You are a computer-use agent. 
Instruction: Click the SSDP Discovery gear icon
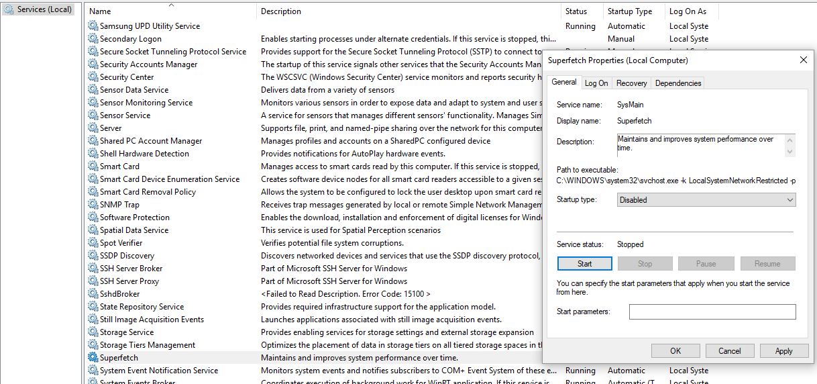click(93, 256)
